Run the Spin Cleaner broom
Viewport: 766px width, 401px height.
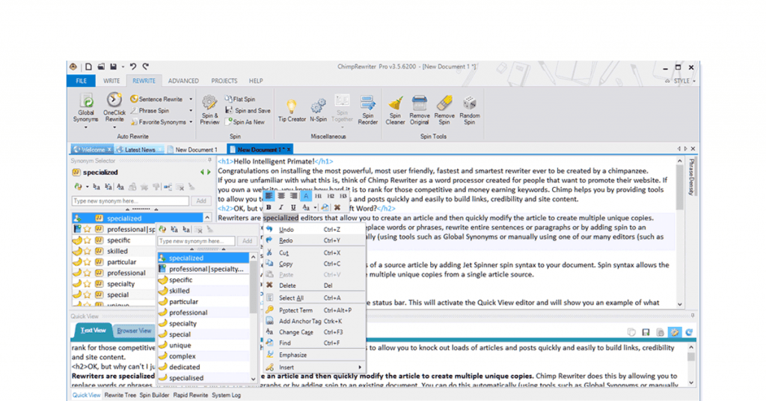[395, 110]
